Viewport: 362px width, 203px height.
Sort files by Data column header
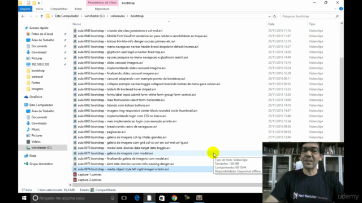click(271, 24)
